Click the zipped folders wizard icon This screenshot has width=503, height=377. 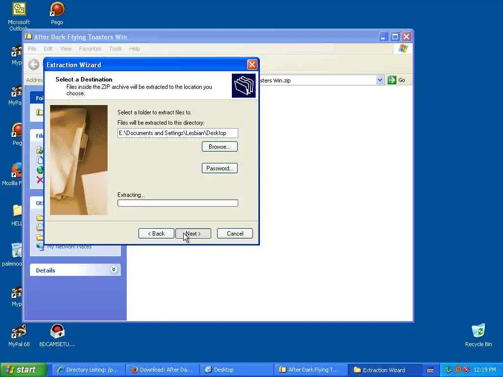point(244,85)
